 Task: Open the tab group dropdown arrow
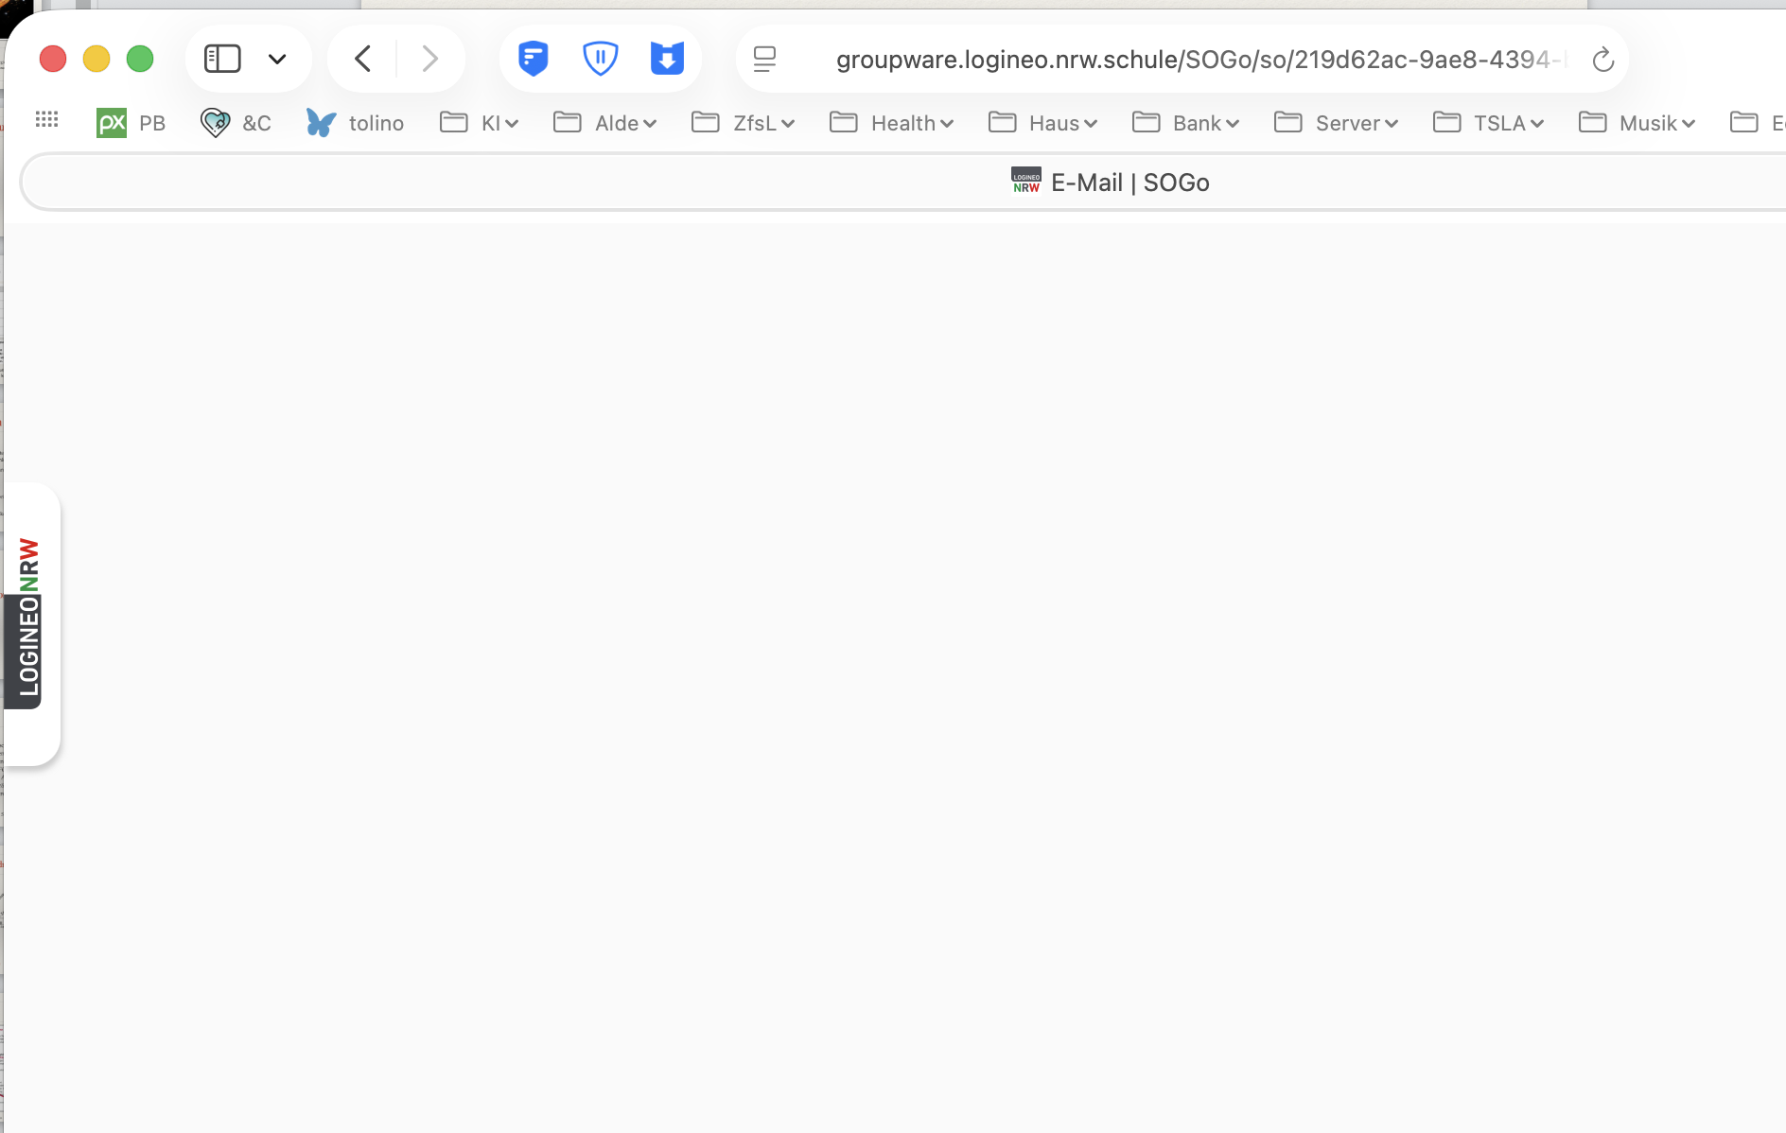(277, 60)
